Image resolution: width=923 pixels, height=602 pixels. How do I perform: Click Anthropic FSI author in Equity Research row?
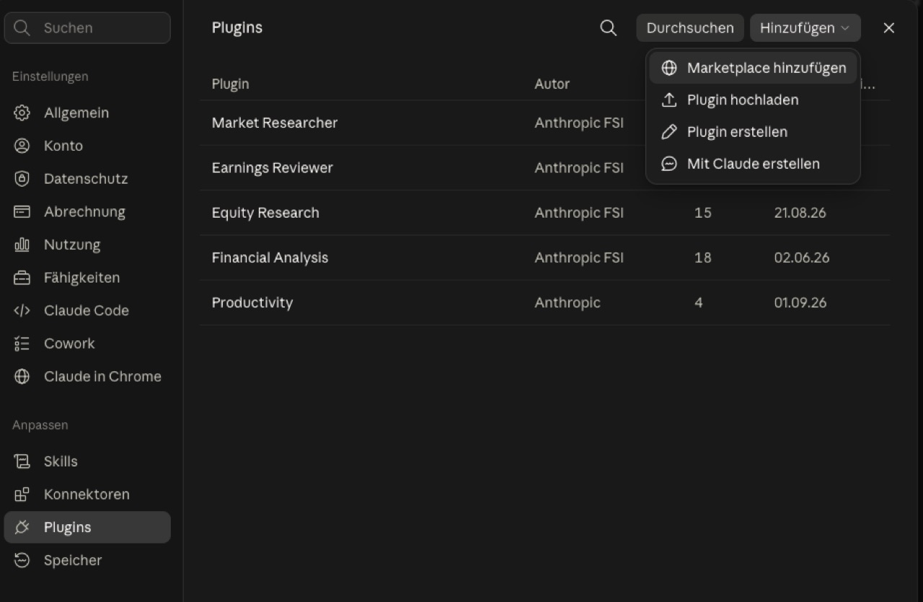pos(579,213)
